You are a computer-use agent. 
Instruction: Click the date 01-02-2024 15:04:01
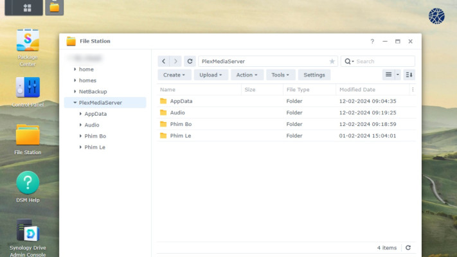[368, 136]
